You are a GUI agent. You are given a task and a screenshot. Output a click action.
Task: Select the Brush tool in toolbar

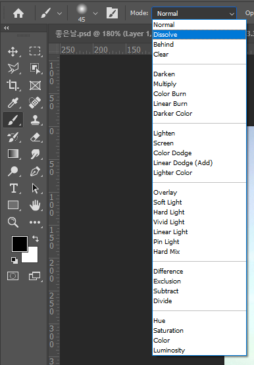click(x=13, y=120)
